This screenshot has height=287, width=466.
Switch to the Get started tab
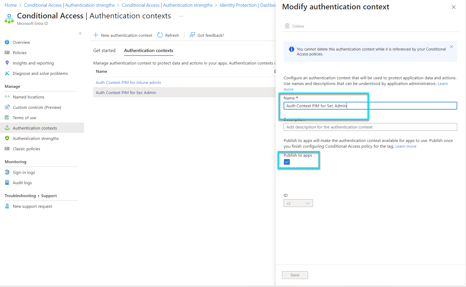[104, 51]
